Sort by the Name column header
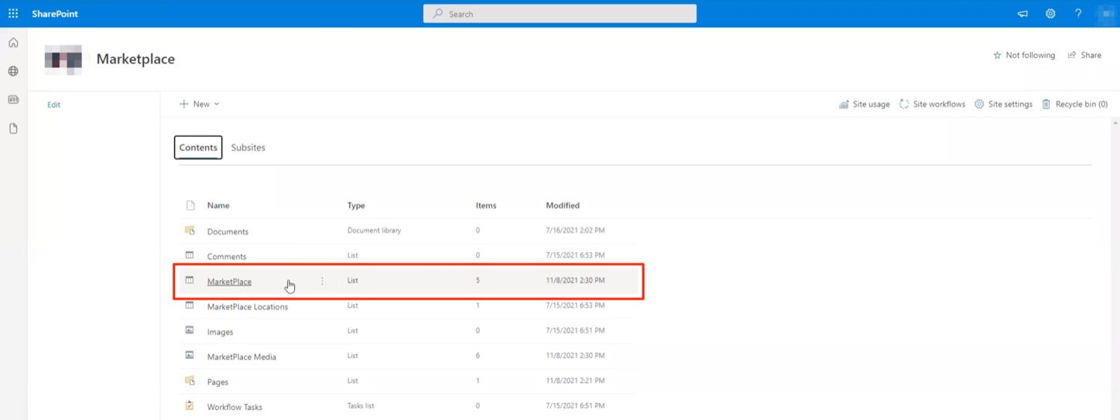The height and width of the screenshot is (420, 1120). [218, 206]
